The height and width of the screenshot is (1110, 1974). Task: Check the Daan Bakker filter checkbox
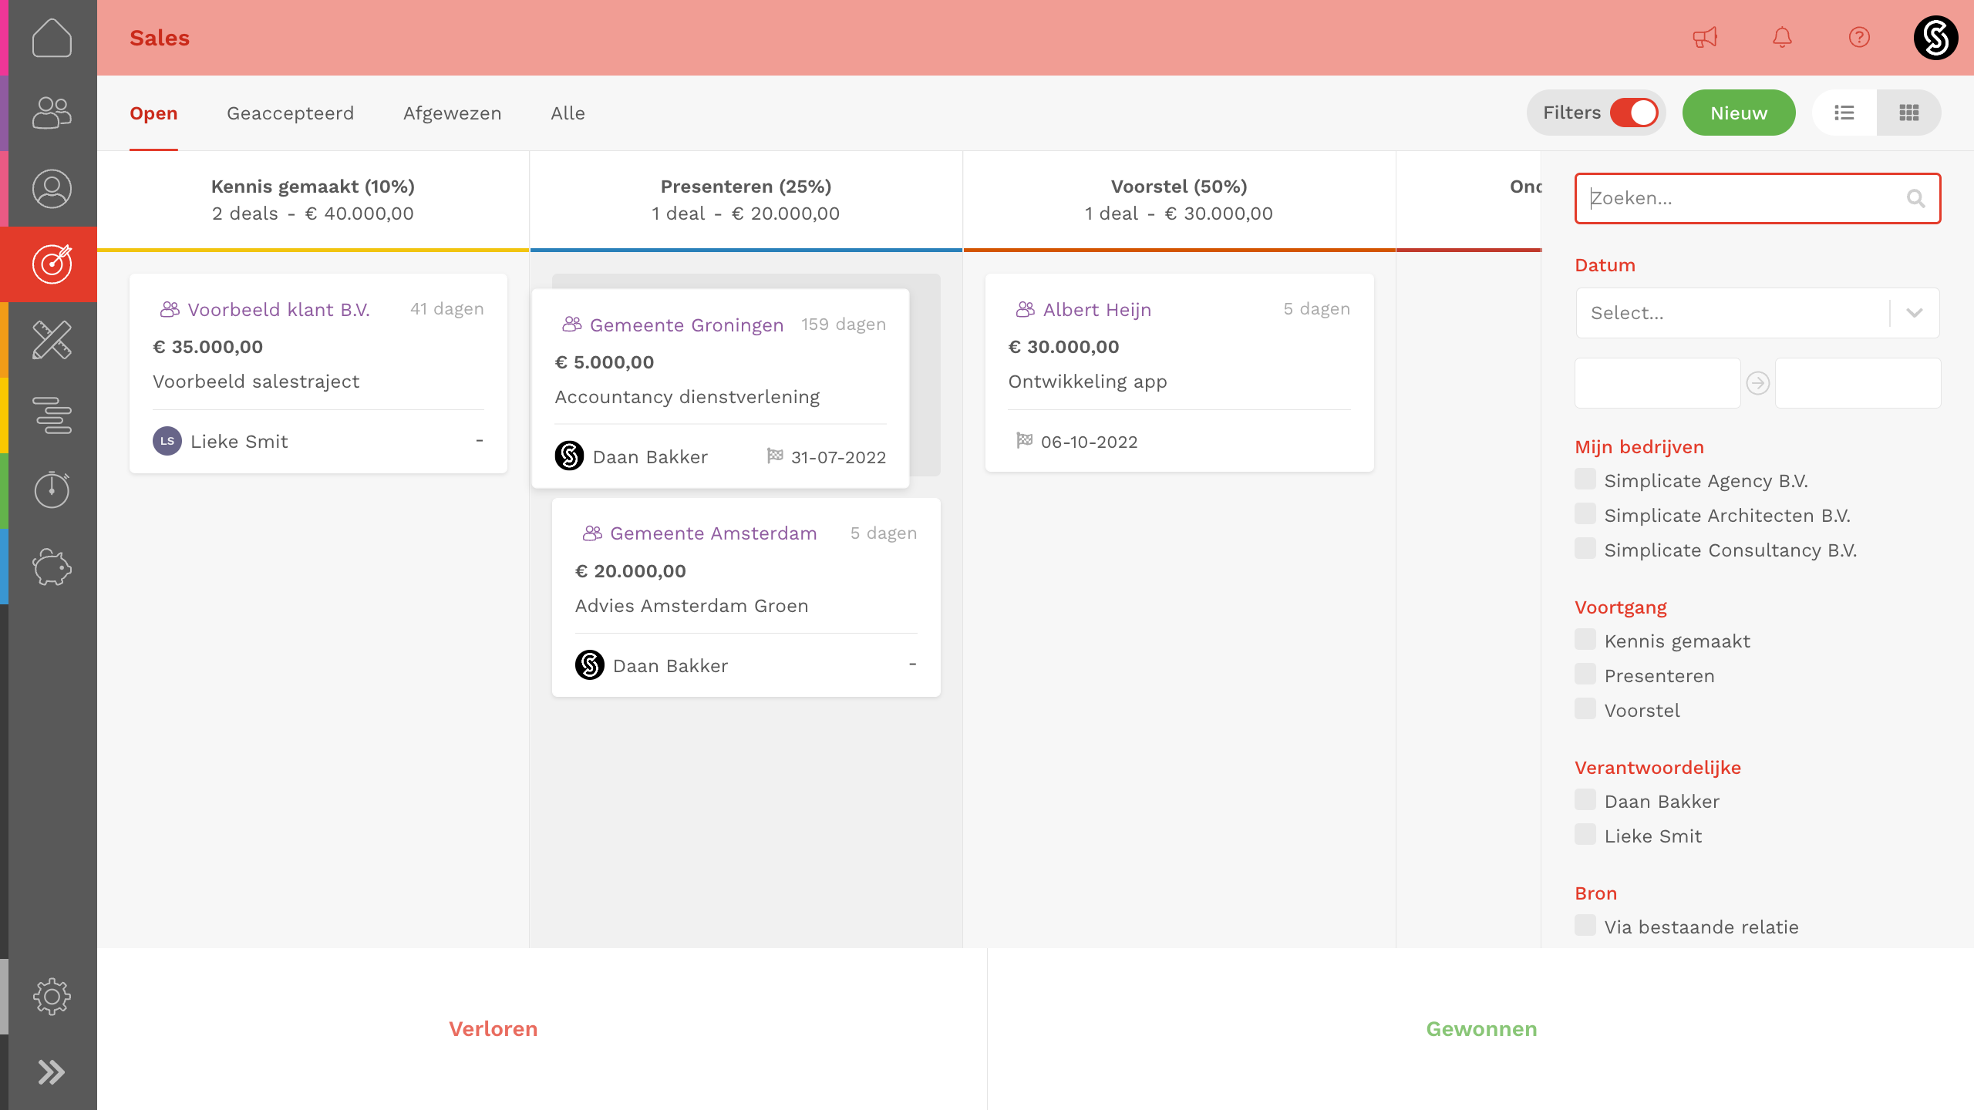[x=1585, y=800]
